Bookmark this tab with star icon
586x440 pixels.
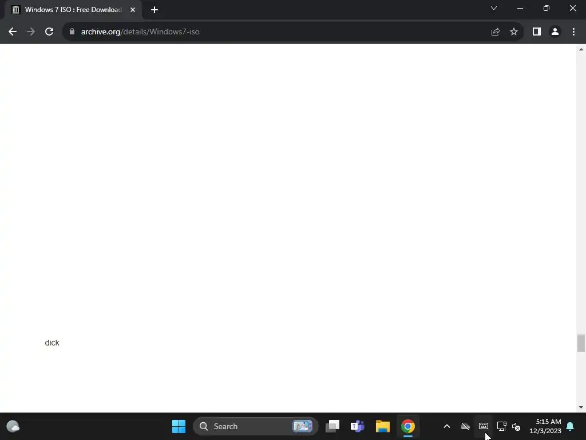tap(514, 32)
